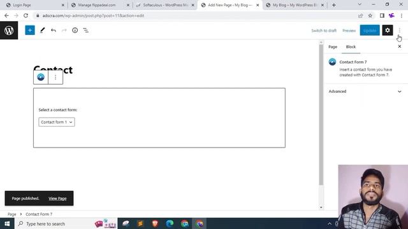Toggle the browser side panel icon

[x=382, y=15]
